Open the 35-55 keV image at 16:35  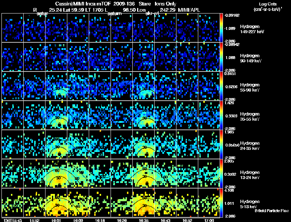[x=143, y=115]
